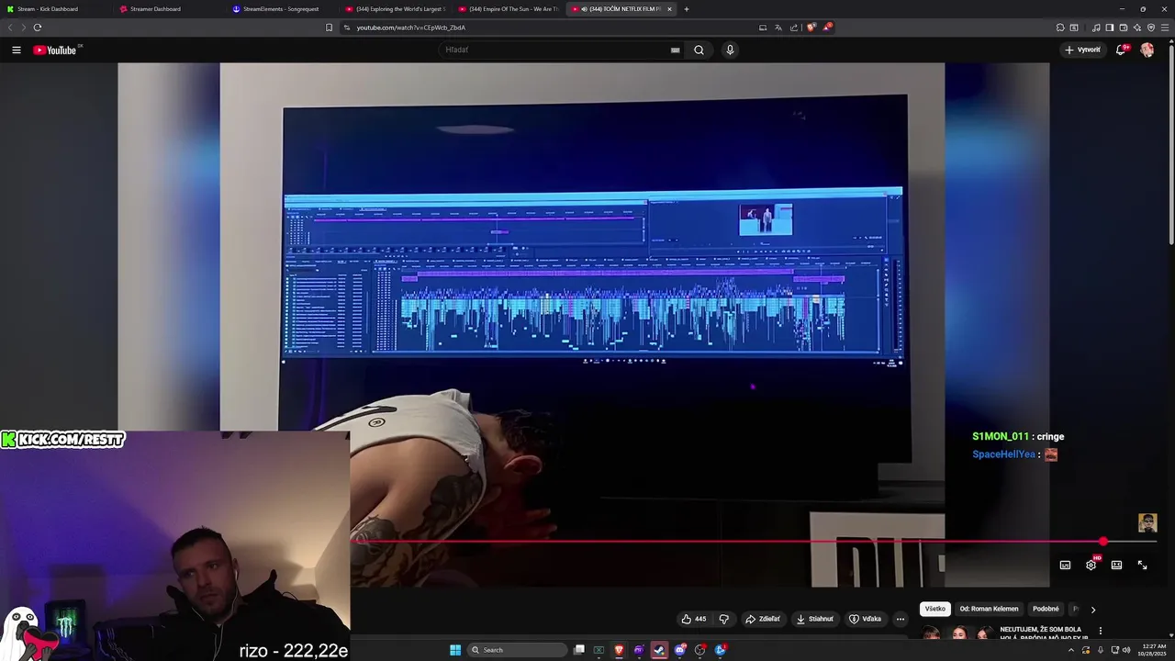Viewport: 1175px width, 661px height.
Task: Enter full screen in video player
Action: pyautogui.click(x=1142, y=565)
